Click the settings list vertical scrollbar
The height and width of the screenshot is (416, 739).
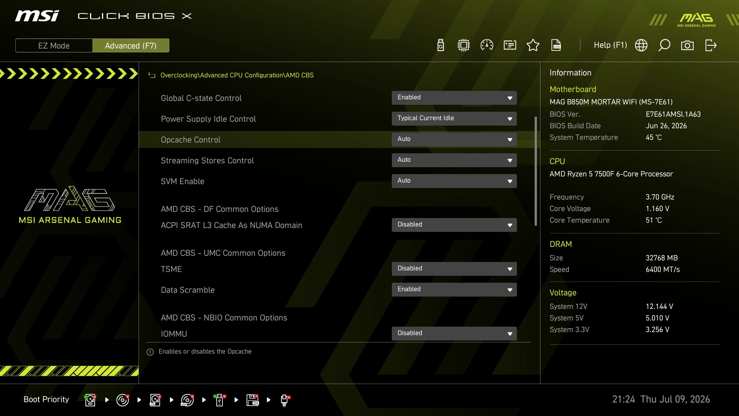(x=536, y=171)
